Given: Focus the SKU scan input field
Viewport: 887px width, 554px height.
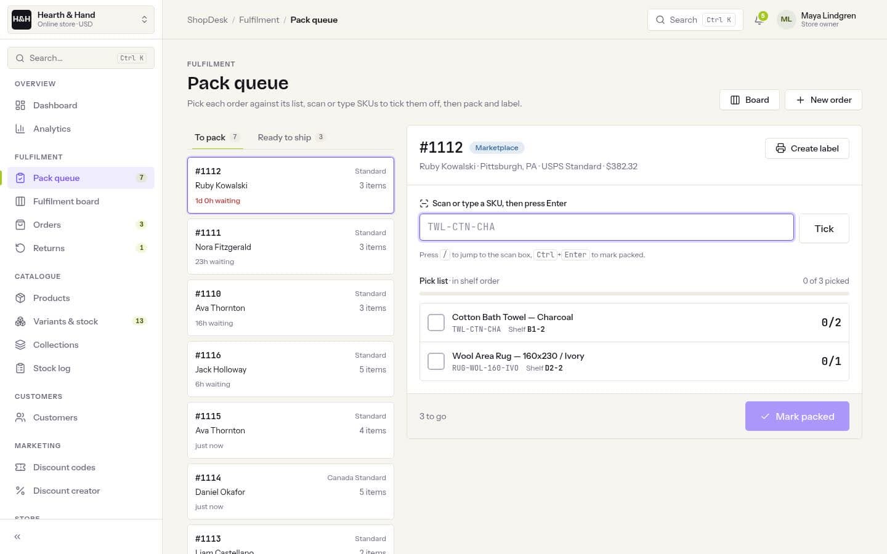Looking at the screenshot, I should (607, 227).
